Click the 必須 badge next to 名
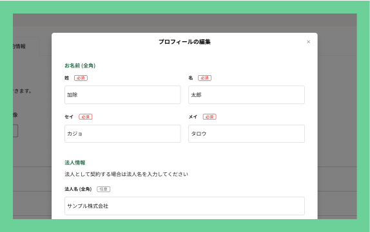The width and height of the screenshot is (370, 232). tap(204, 78)
